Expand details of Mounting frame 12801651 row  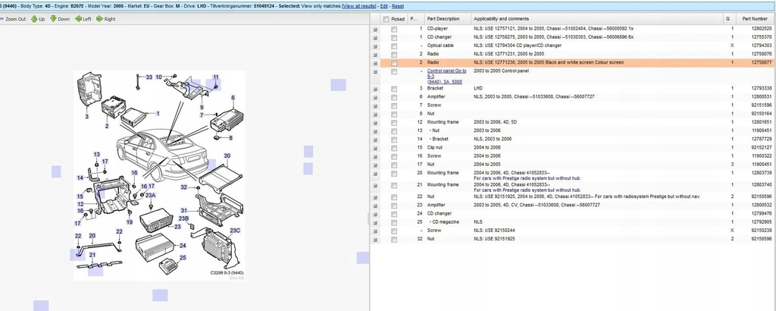pos(375,122)
